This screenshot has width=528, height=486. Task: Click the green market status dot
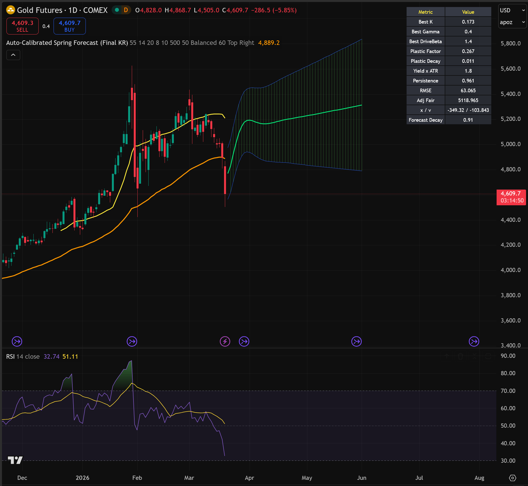pos(117,10)
